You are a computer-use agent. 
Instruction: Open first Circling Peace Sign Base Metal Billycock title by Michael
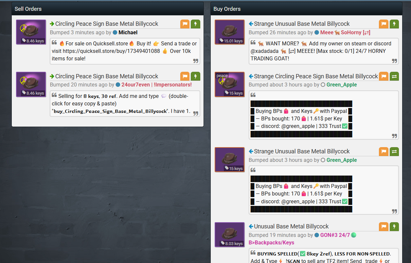click(x=107, y=24)
